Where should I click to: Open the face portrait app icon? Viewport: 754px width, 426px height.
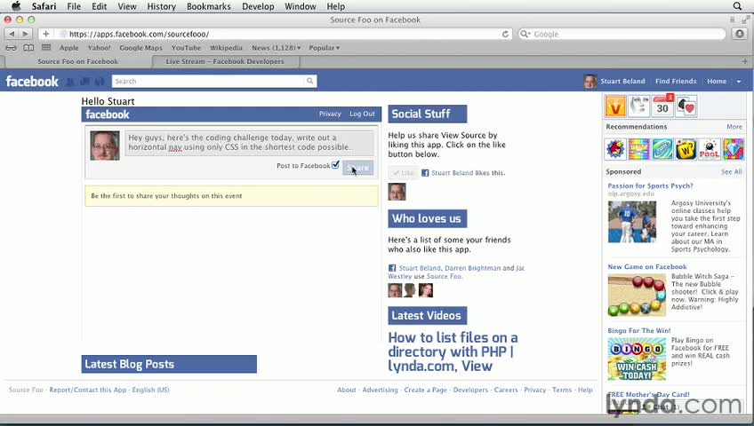point(638,106)
